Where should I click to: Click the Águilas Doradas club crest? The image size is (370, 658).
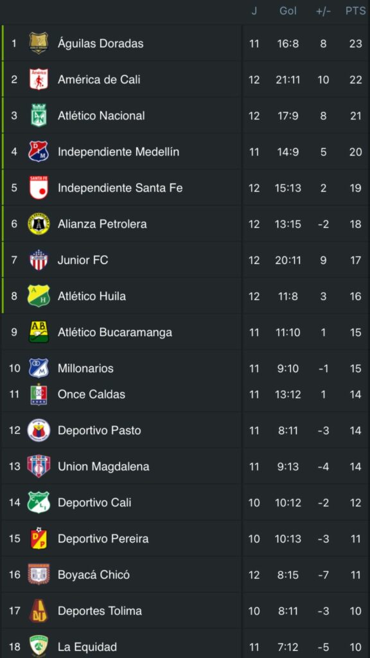pyautogui.click(x=40, y=44)
